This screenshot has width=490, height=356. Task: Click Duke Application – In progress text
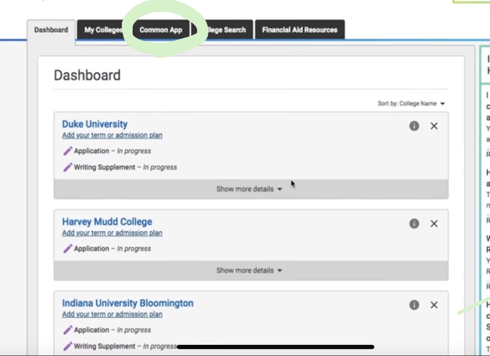coord(113,151)
